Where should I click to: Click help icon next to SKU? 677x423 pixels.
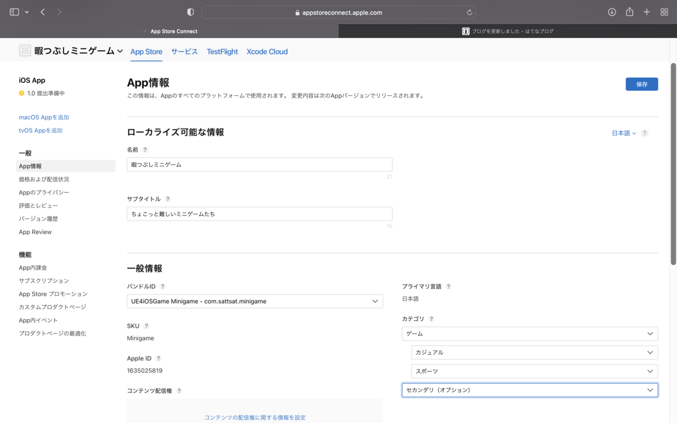click(146, 326)
